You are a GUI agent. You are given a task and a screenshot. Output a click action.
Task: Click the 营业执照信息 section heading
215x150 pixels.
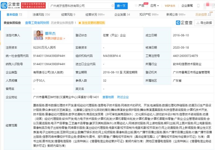pos(12,23)
